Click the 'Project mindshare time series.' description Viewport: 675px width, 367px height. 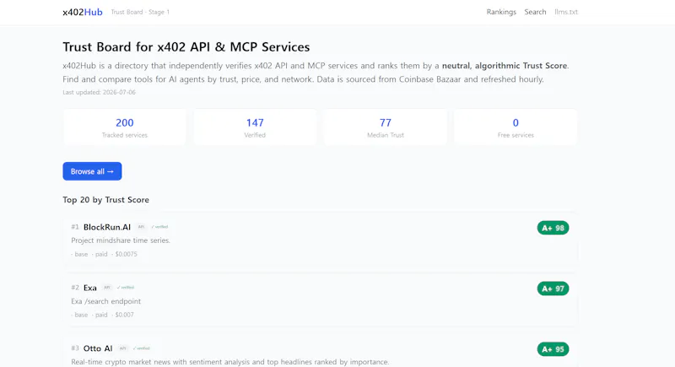click(121, 240)
